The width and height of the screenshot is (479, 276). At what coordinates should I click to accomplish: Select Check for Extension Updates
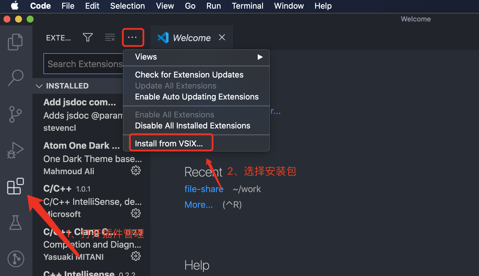(x=189, y=74)
